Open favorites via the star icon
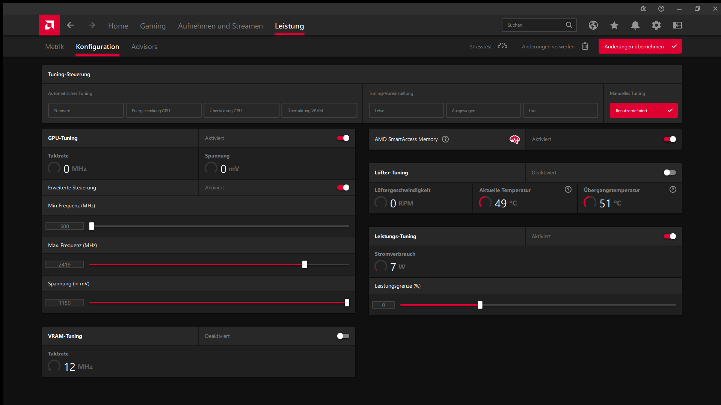This screenshot has width=721, height=405. [614, 25]
